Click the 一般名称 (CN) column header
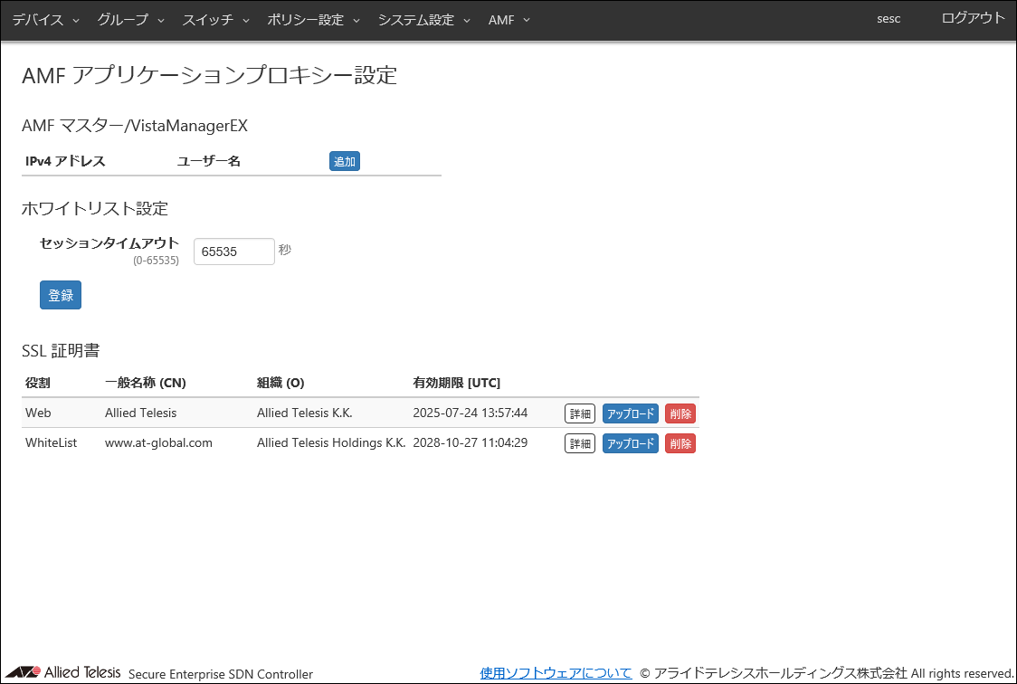1017x684 pixels. point(146,383)
